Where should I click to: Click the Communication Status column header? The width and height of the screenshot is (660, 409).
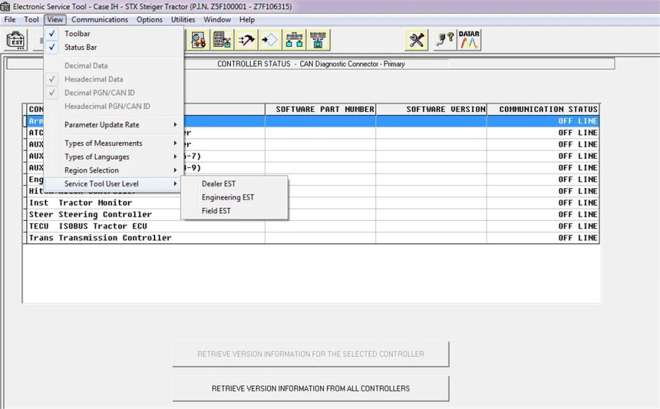pos(543,110)
